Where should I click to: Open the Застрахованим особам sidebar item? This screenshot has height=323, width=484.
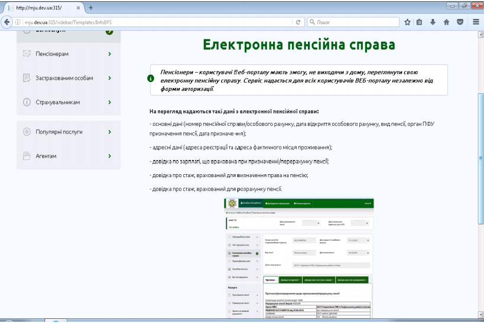pyautogui.click(x=69, y=78)
